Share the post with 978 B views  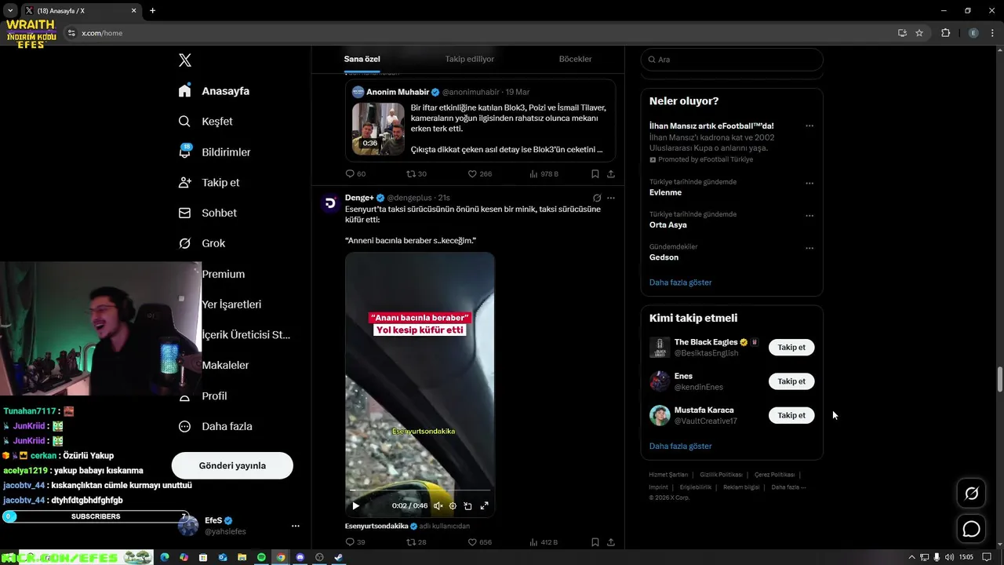[x=611, y=174]
